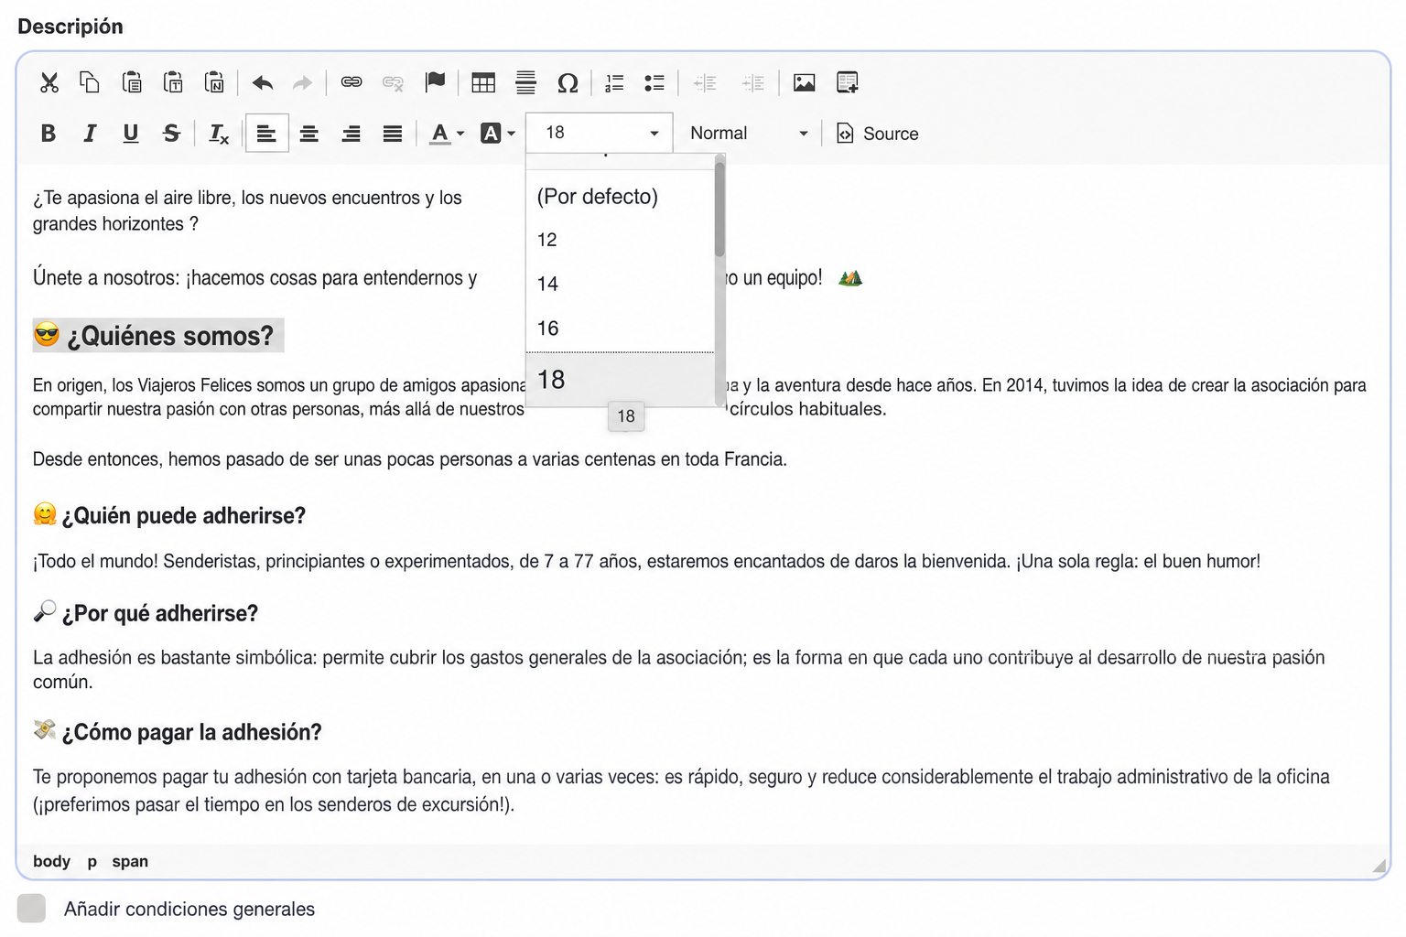1406x937 pixels.
Task: Open the text color dropdown
Action: point(447,134)
